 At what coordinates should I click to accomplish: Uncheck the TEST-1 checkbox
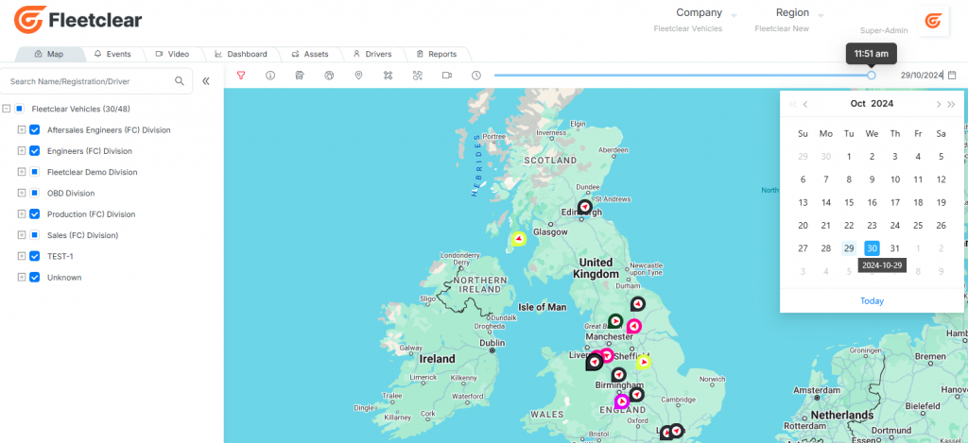(x=35, y=256)
